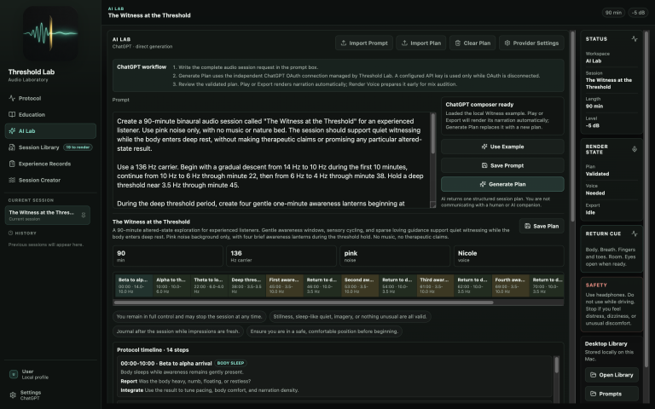Viewport: 655px width, 409px height.
Task: Click the protocol timeline steps scrollbar
Action: point(556,366)
